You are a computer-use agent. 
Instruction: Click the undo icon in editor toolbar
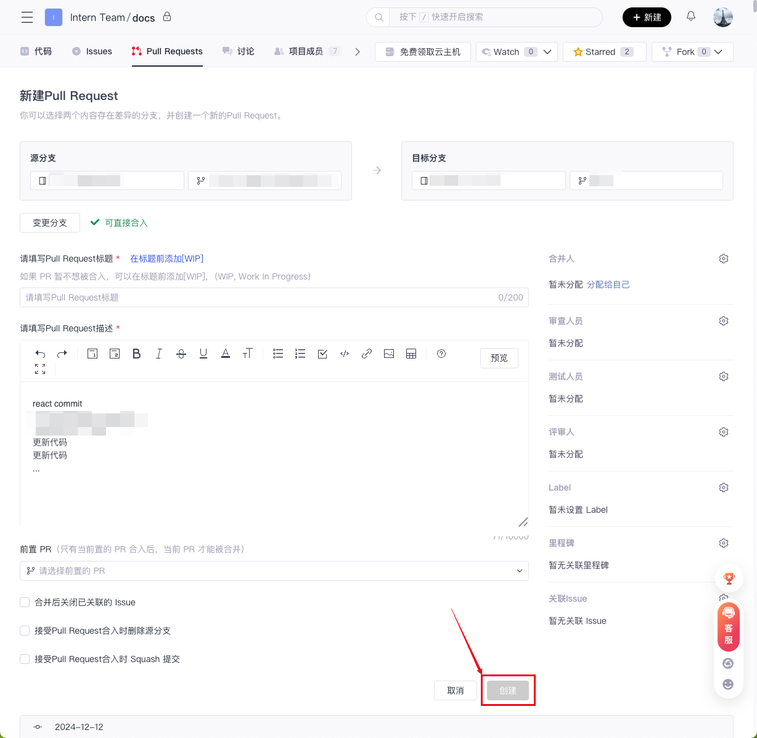click(x=40, y=354)
